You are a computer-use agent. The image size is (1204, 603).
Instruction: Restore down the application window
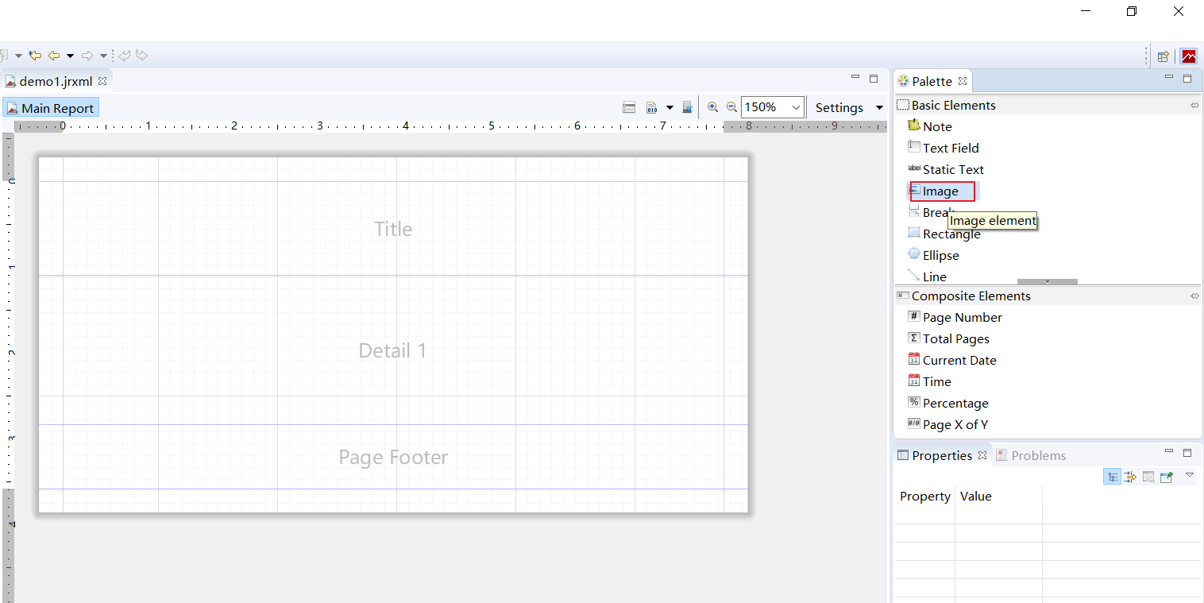[x=1132, y=11]
